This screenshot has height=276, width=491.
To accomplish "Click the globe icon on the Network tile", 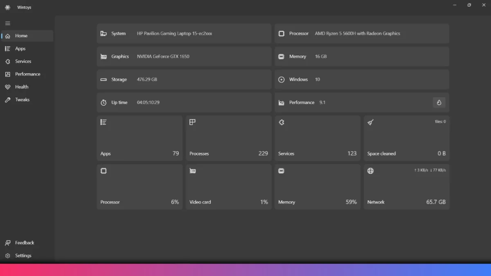I will coord(370,171).
